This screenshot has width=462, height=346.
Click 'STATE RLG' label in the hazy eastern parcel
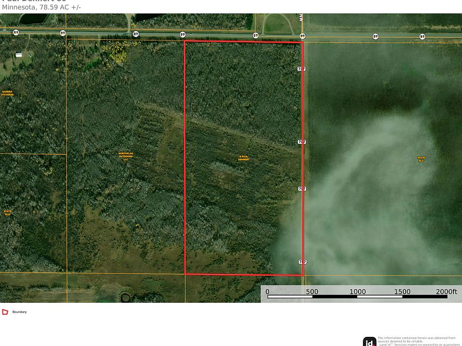[x=421, y=159]
